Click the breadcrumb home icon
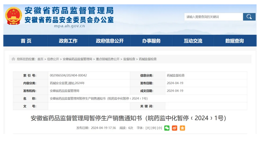The image size is (267, 141). [x=13, y=59]
